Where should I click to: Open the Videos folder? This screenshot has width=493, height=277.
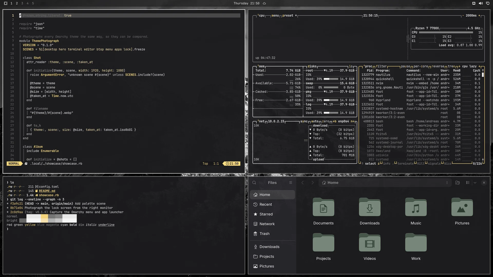pos(370,247)
